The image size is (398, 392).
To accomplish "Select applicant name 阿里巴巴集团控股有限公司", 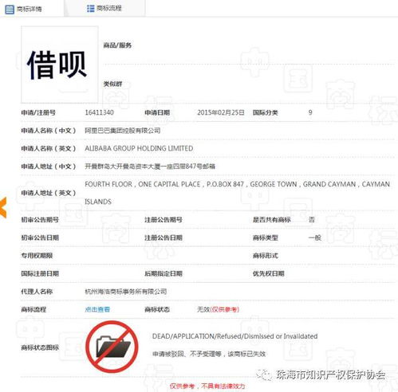I will pyautogui.click(x=123, y=131).
